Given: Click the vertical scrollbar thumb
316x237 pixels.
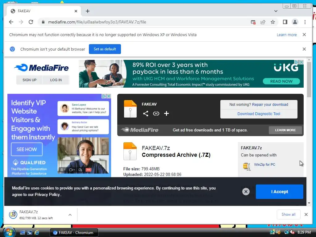Looking at the screenshot, I should [309, 80].
